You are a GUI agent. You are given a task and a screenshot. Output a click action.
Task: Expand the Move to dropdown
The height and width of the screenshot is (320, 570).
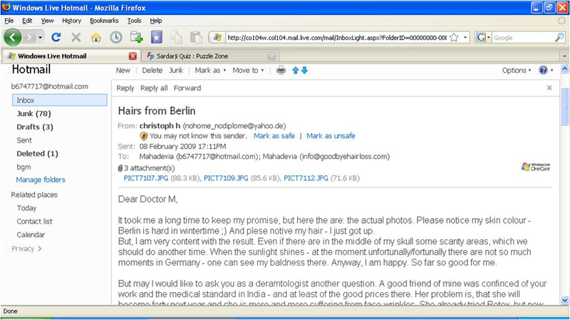pyautogui.click(x=248, y=71)
